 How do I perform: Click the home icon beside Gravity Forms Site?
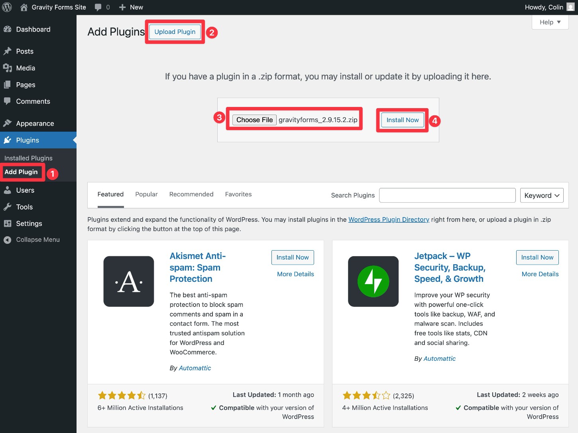point(24,7)
